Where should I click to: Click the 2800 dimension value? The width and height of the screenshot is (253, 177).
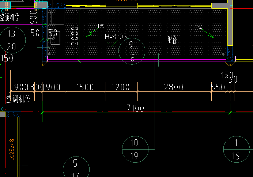pyautogui.click(x=174, y=87)
